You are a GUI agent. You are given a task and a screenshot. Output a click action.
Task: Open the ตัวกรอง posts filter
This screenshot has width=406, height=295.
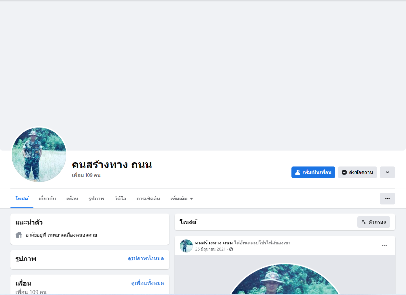(374, 222)
